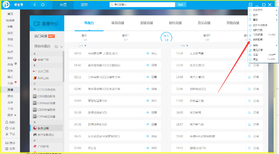Toggle 回看 eye icon for 00:10 program
Screen dimensions: 279x154
[x=148, y=54]
